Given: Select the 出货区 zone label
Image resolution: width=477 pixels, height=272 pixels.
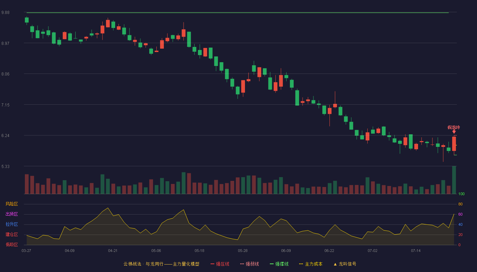Looking at the screenshot, I should 12,214.
